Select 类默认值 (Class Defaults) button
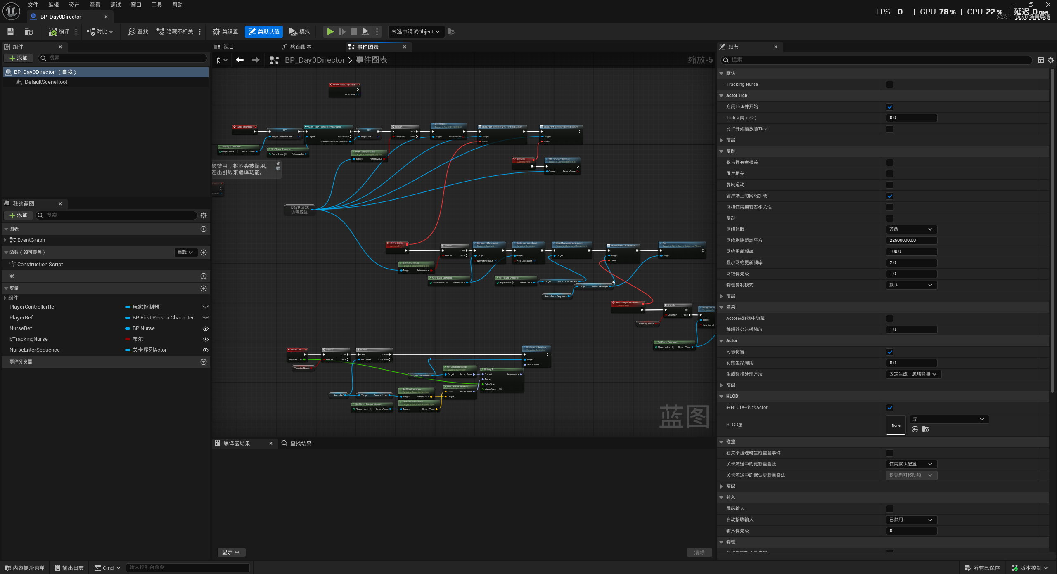Screen dimensions: 1057x574 pos(264,32)
